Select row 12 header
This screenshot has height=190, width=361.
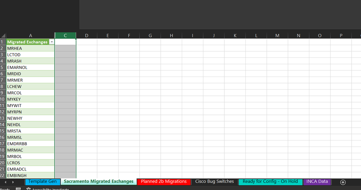coord(3,112)
